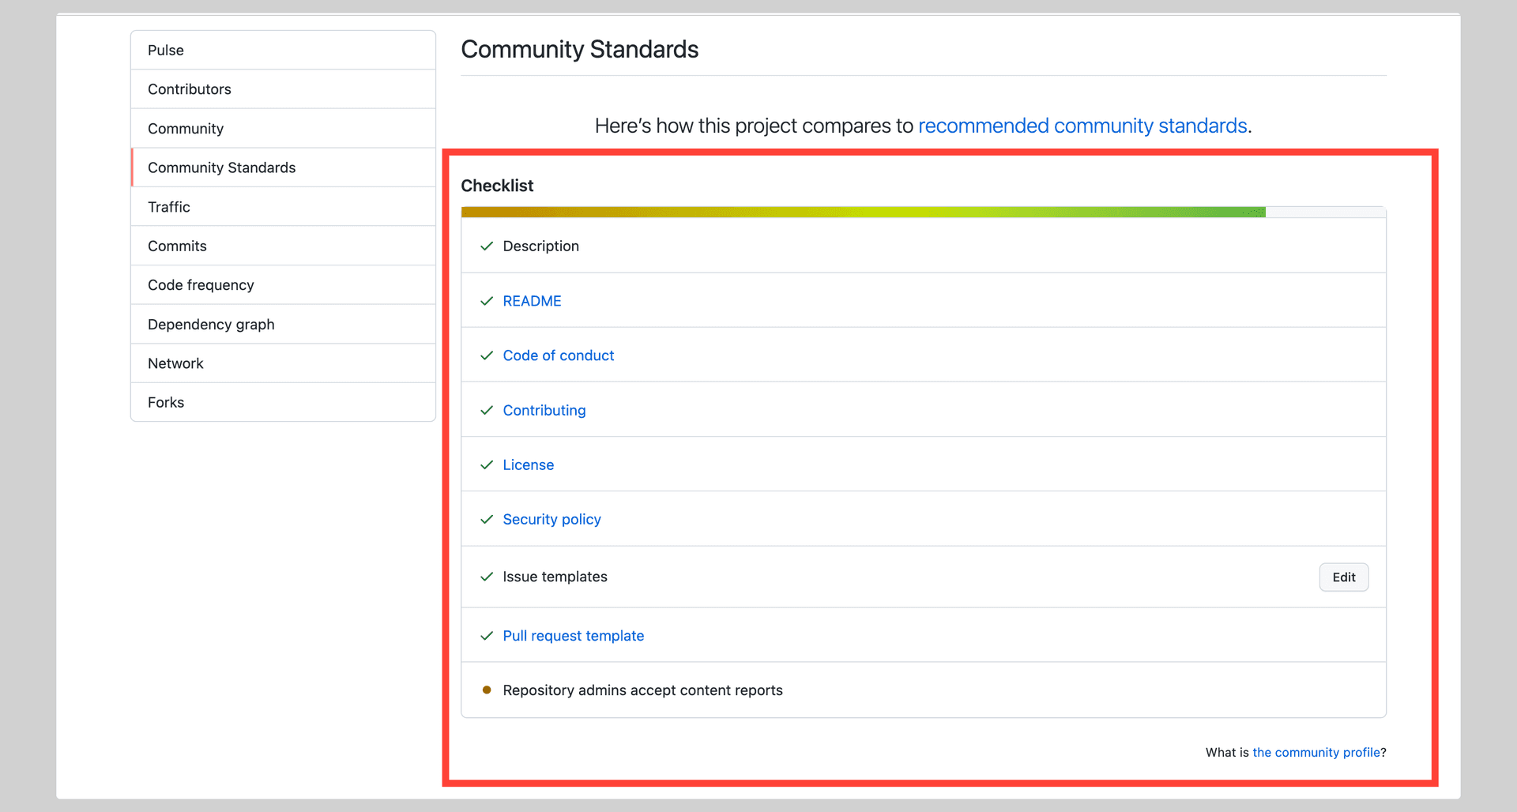Open the Commits insights page
Image resolution: width=1517 pixels, height=812 pixels.
(x=283, y=246)
